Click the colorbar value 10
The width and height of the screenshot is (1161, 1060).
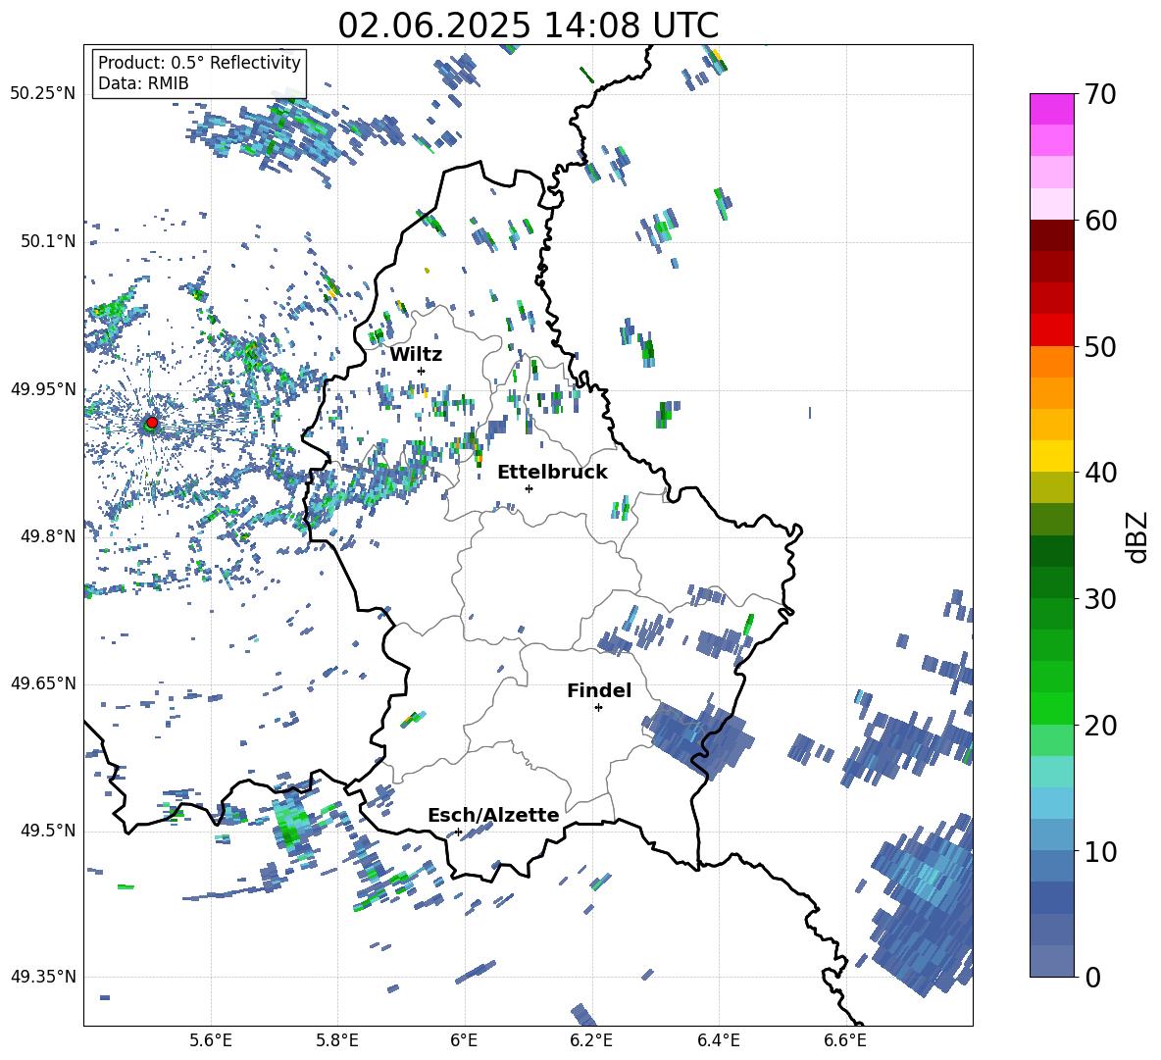click(1100, 851)
